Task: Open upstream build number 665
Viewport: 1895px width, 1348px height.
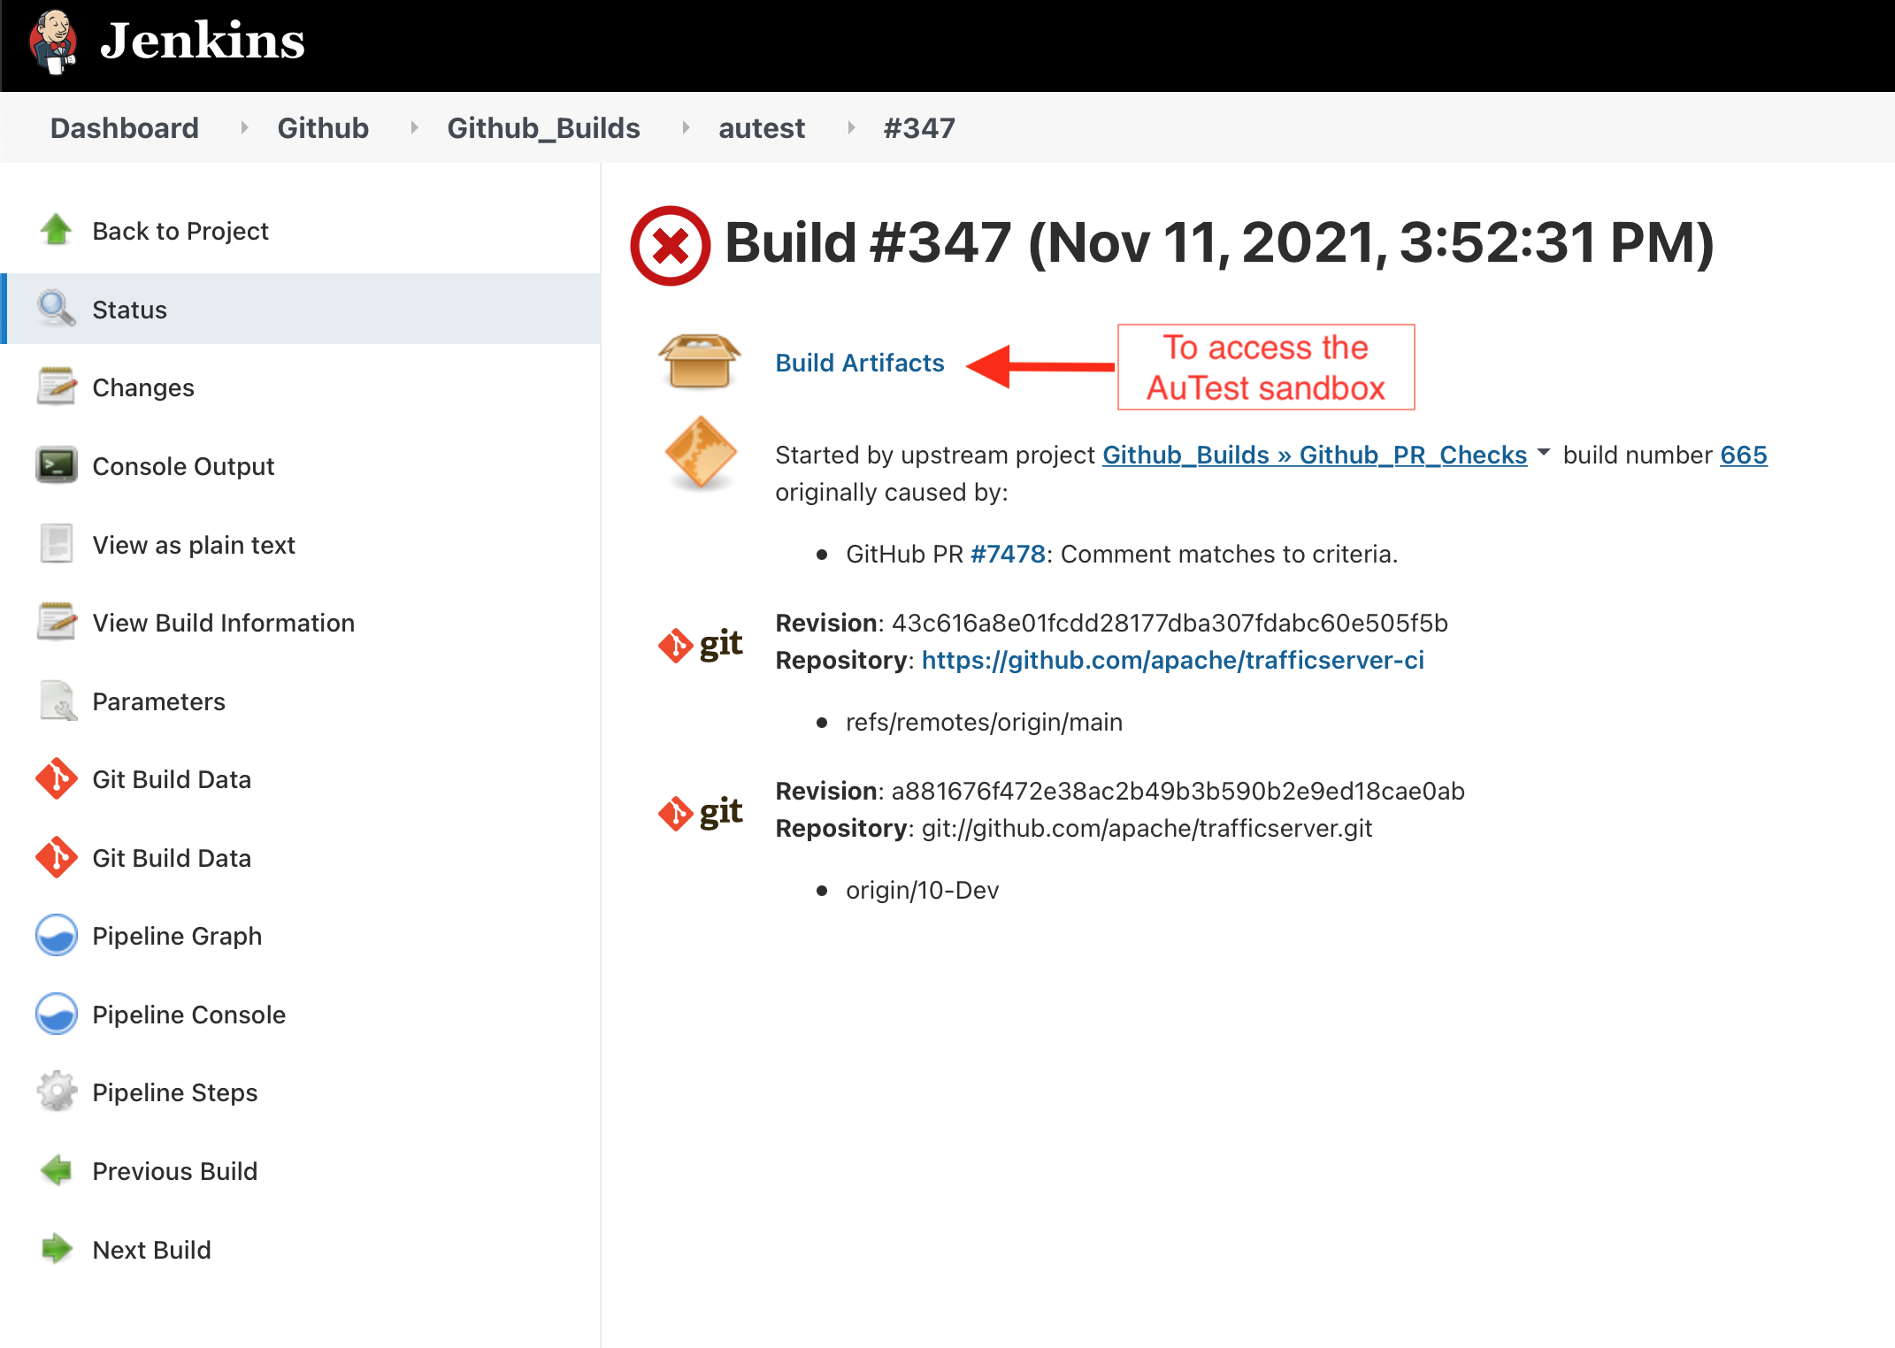Action: pos(1743,455)
